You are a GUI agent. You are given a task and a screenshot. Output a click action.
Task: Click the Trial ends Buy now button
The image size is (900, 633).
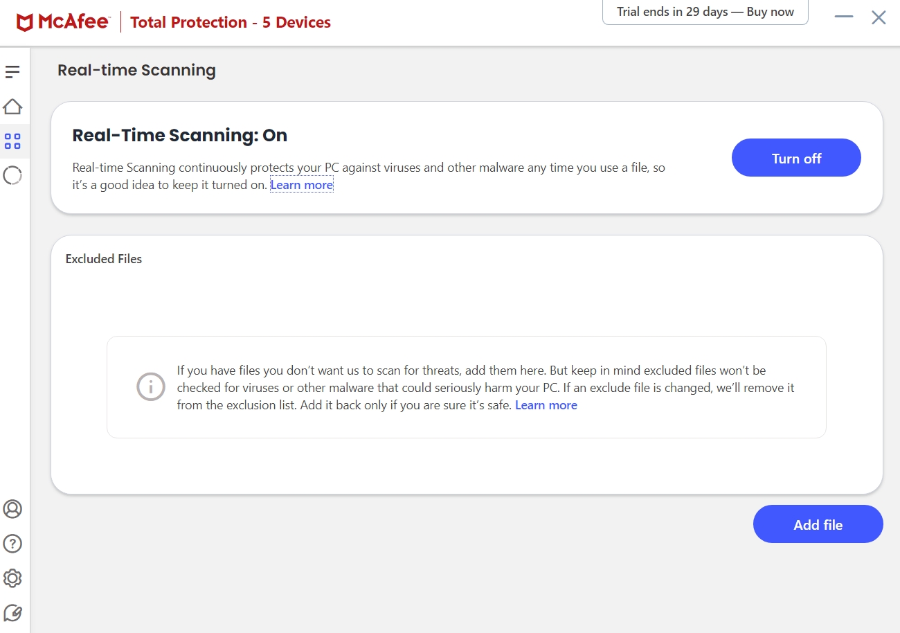click(x=705, y=12)
